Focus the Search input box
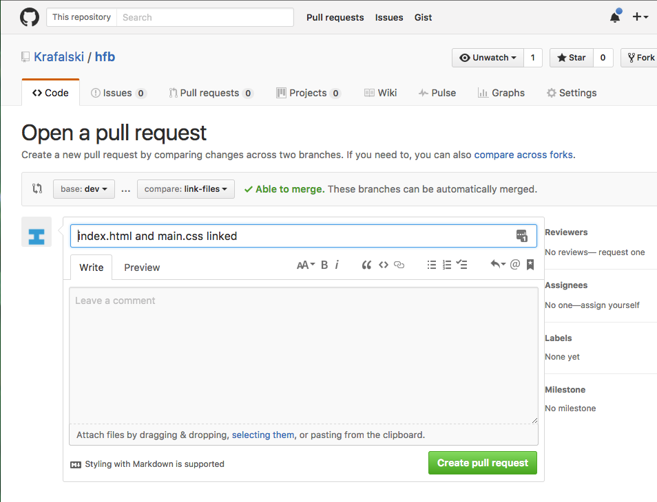This screenshot has width=657, height=502. point(205,17)
